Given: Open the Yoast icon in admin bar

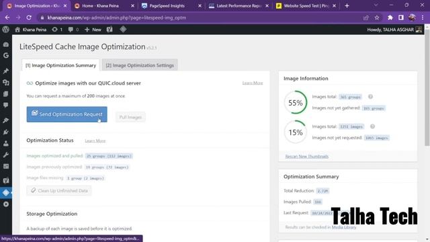Looking at the screenshot, I should coord(110,30).
